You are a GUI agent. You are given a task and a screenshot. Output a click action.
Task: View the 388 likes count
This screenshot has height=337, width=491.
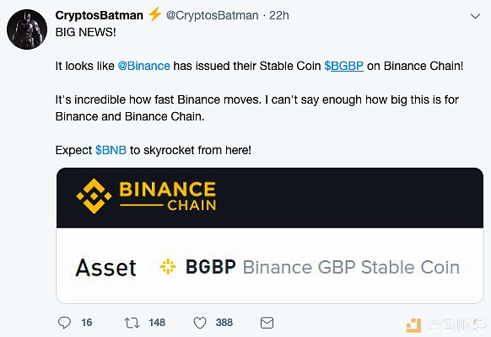tap(224, 323)
